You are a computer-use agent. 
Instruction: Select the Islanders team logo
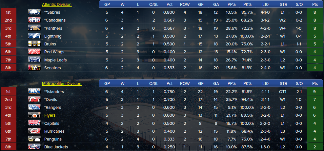tap(34, 92)
